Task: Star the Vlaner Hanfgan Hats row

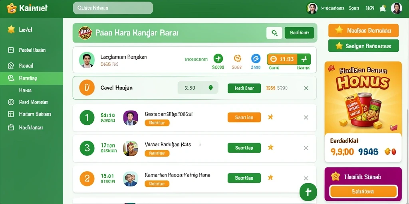Action: 270,147
